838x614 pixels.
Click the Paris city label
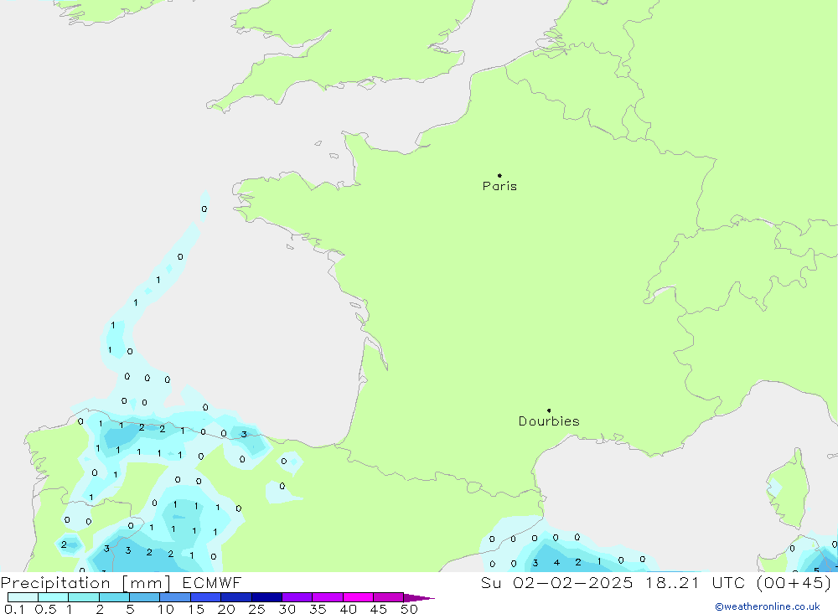[x=499, y=186]
